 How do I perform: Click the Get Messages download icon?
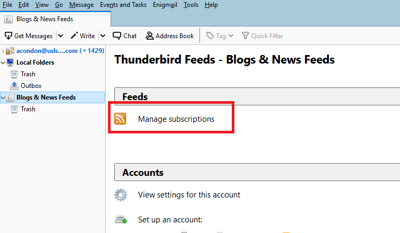coord(8,36)
